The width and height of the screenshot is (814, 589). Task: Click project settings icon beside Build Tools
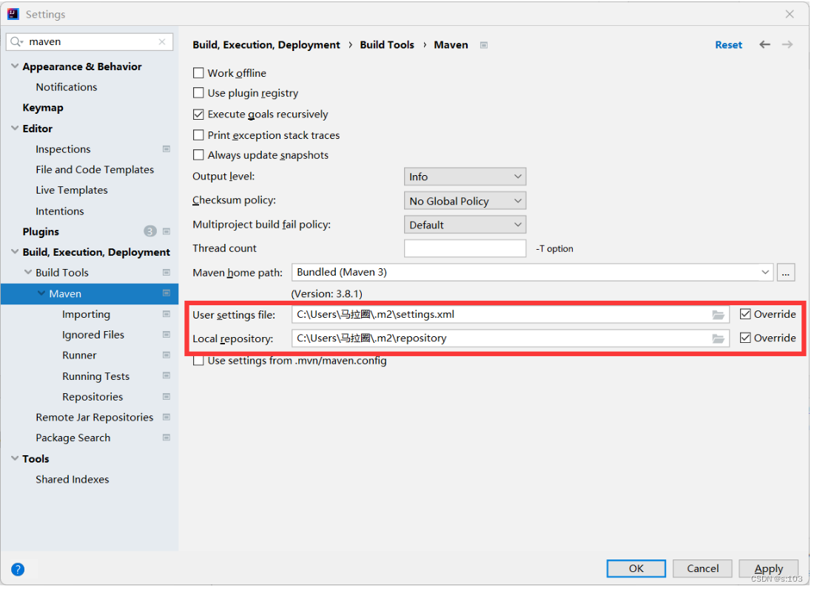click(x=167, y=273)
